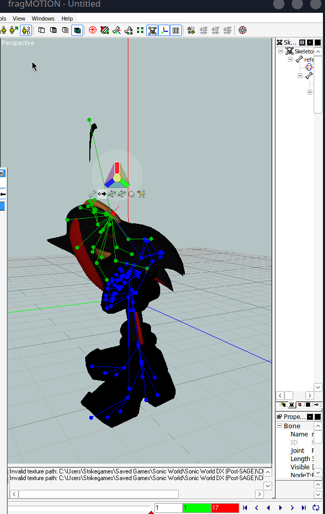Click the bone with colored squares toolbar icon

click(x=128, y=30)
